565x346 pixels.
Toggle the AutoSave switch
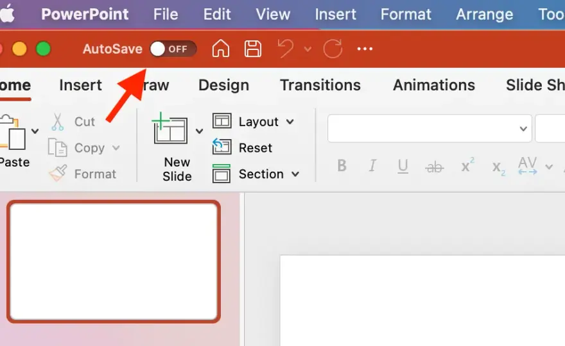point(173,49)
